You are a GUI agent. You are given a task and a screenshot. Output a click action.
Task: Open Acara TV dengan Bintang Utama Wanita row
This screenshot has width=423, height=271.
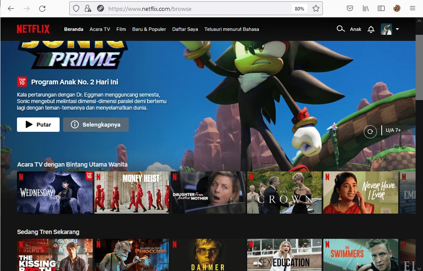click(72, 164)
